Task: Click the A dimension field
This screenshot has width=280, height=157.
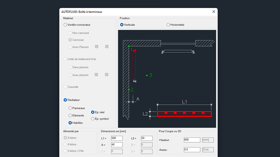Action: point(117,145)
